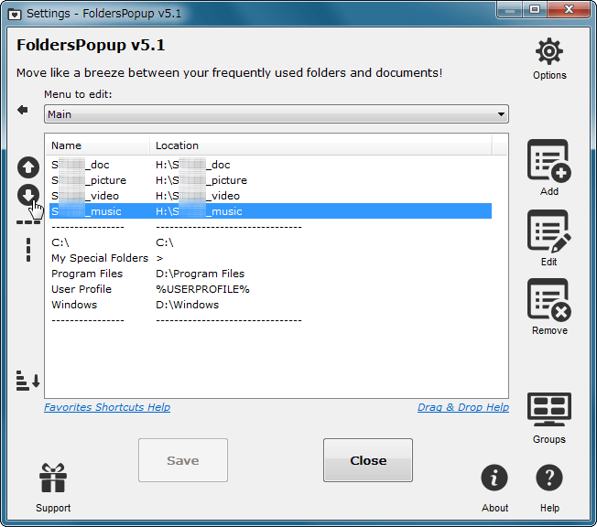Image resolution: width=597 pixels, height=527 pixels.
Task: Click the Edit favorite icon
Action: [x=549, y=231]
